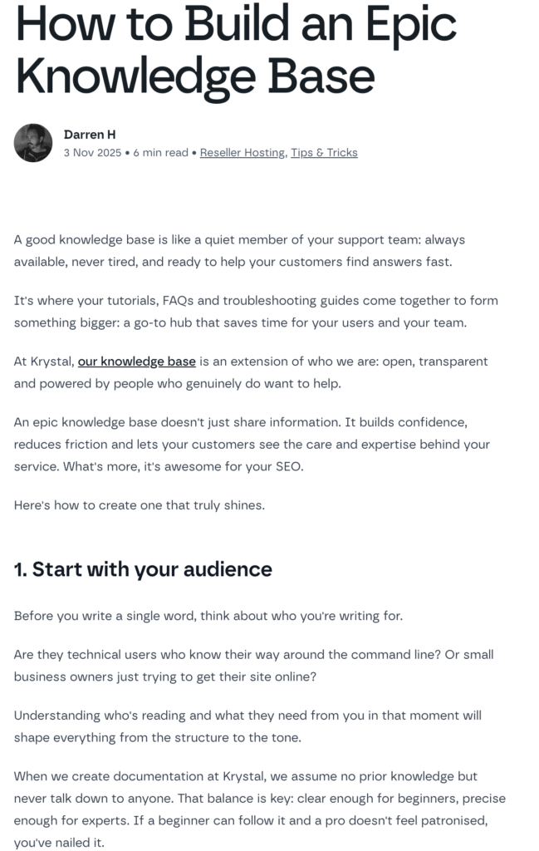Click the "6 min read" label
The image size is (539, 851).
click(x=159, y=153)
